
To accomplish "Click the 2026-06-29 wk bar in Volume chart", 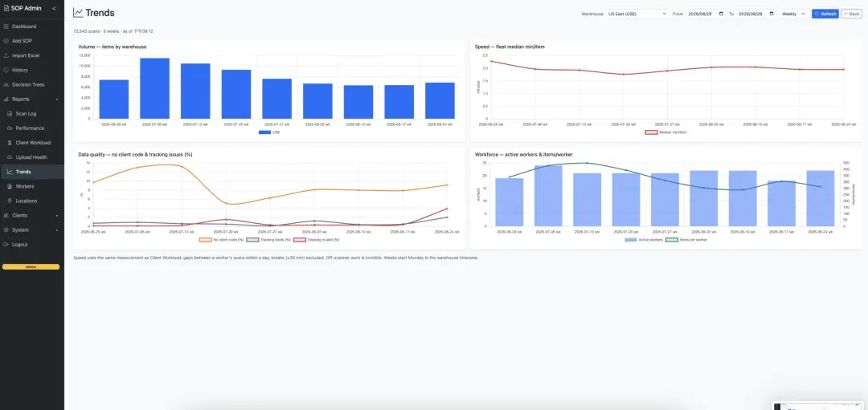I will [114, 99].
